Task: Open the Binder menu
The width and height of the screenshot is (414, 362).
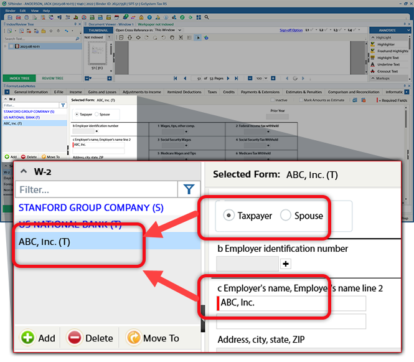Action: (x=11, y=11)
